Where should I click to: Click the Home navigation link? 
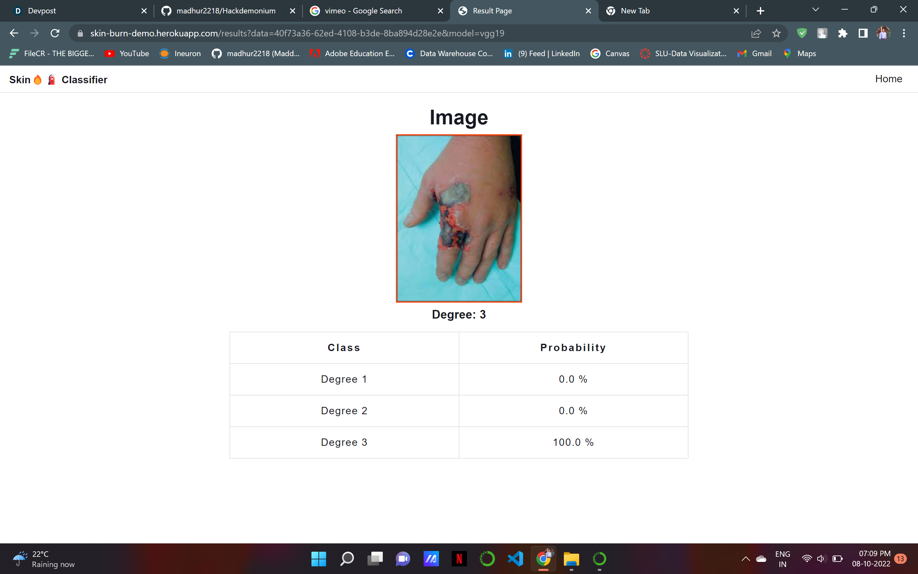(888, 78)
